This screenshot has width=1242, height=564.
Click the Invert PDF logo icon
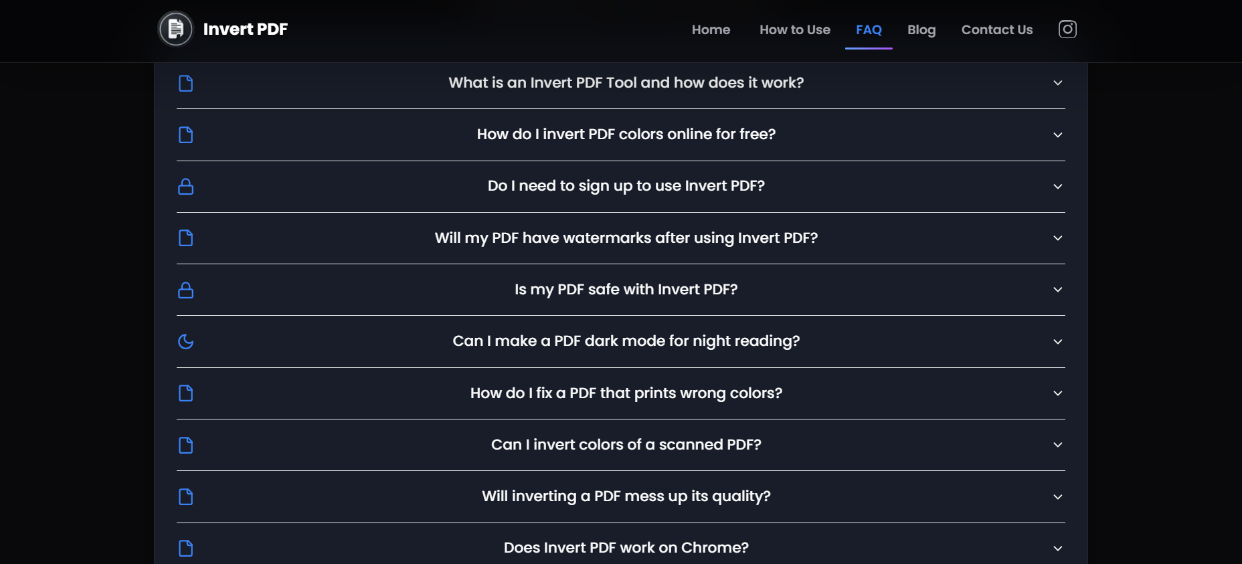click(x=175, y=29)
